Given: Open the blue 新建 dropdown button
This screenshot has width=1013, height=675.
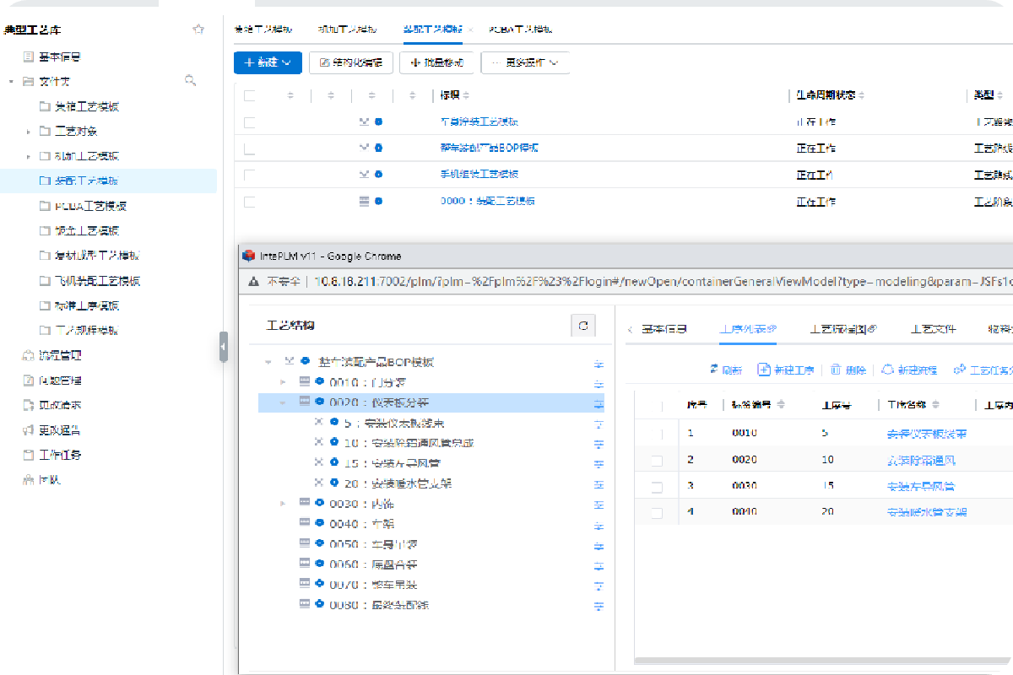Looking at the screenshot, I should click(x=267, y=62).
